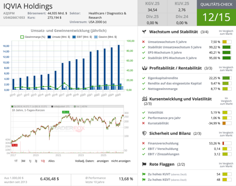Toggle the Umsatz [Mrd. $] legend series
The width and height of the screenshot is (236, 186).
[59, 37]
